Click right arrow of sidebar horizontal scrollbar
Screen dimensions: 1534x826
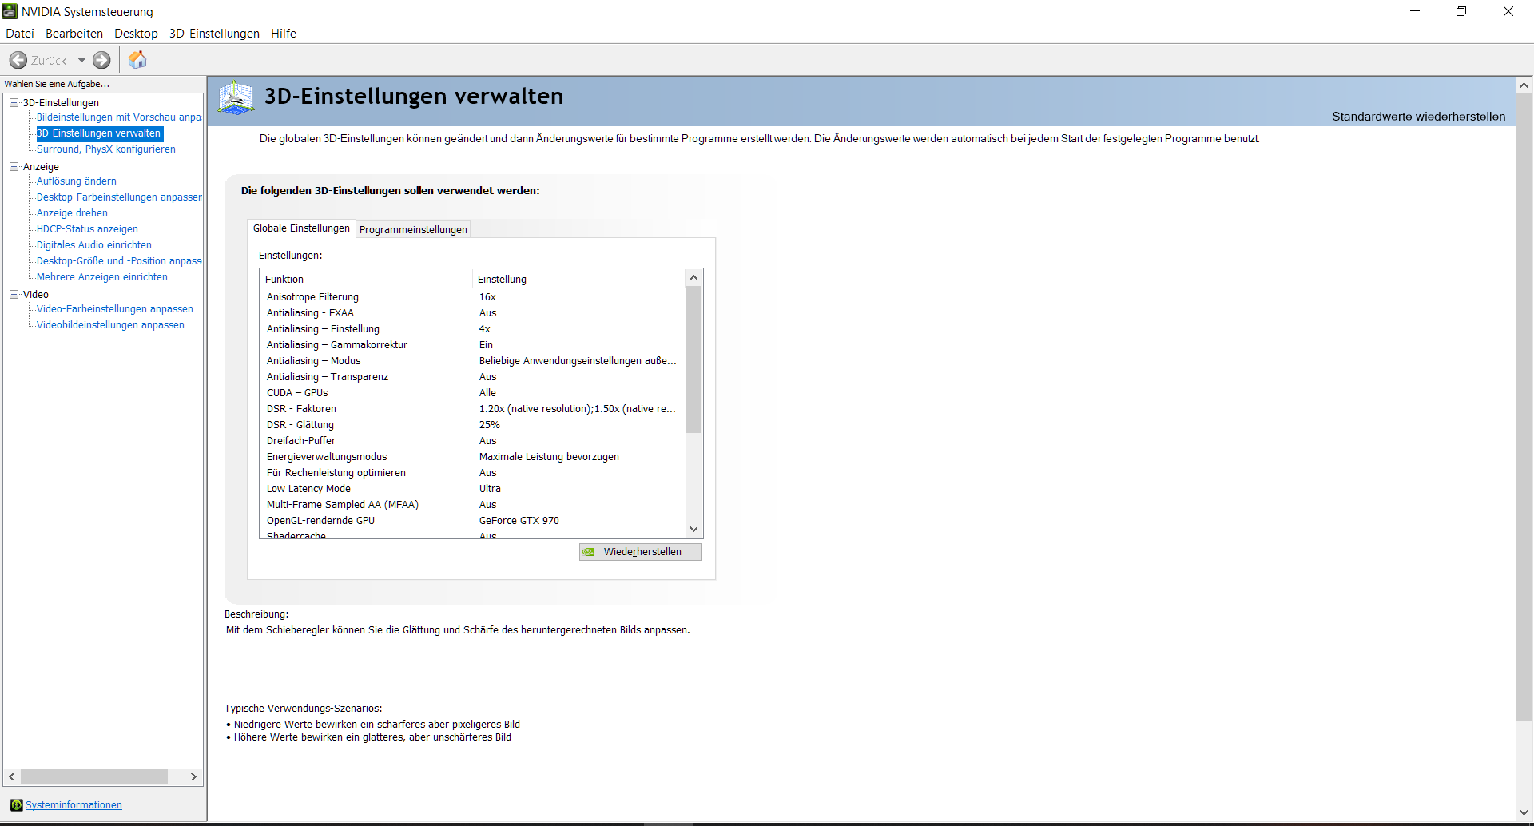pyautogui.click(x=193, y=777)
